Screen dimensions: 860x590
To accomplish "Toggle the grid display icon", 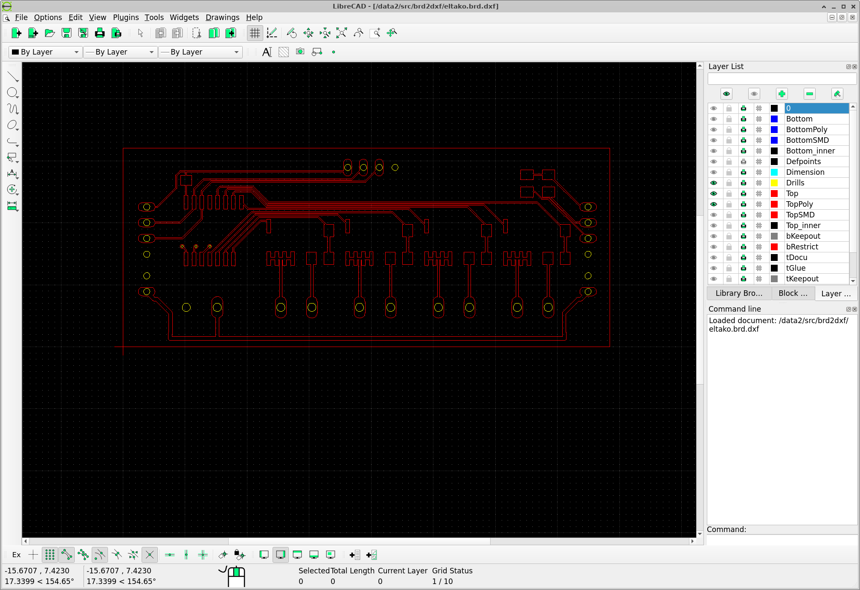I will coord(255,33).
